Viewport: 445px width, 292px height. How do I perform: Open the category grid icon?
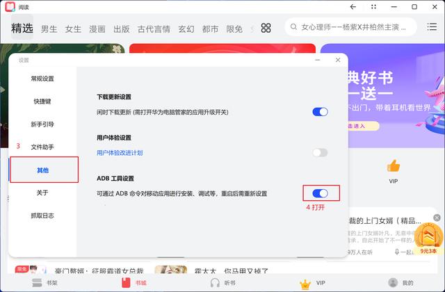266,28
